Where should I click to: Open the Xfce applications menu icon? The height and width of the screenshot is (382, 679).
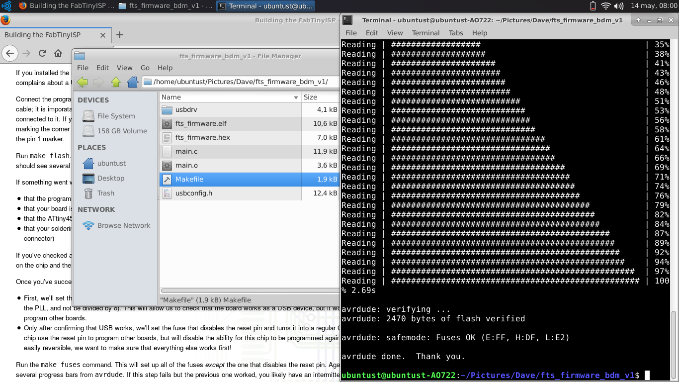pos(6,6)
